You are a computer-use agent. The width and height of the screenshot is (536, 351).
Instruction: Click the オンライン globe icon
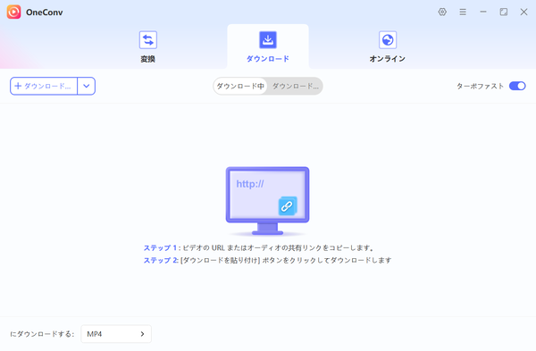tap(388, 40)
